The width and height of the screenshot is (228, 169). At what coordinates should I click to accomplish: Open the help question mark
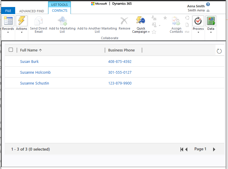tap(208, 4)
